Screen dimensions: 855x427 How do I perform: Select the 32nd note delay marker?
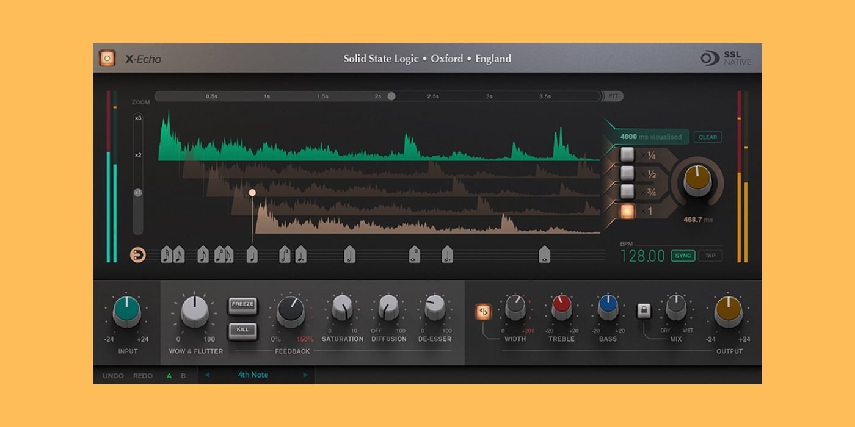(x=166, y=254)
